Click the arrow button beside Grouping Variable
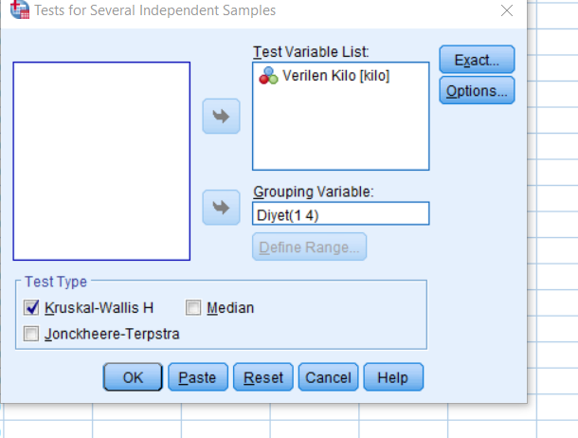This screenshot has width=578, height=438. 222,207
